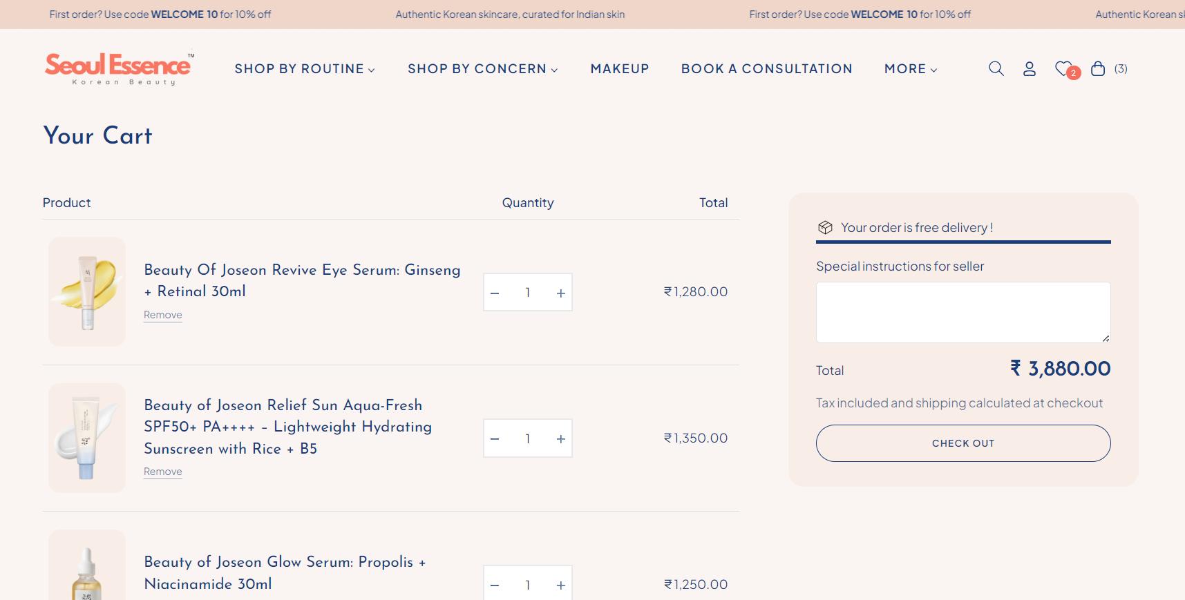Click the Seoul Essence logo

(x=120, y=68)
